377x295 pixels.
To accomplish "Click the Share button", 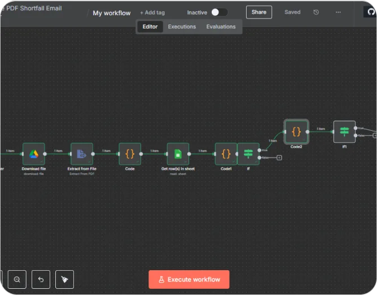I will pyautogui.click(x=259, y=12).
